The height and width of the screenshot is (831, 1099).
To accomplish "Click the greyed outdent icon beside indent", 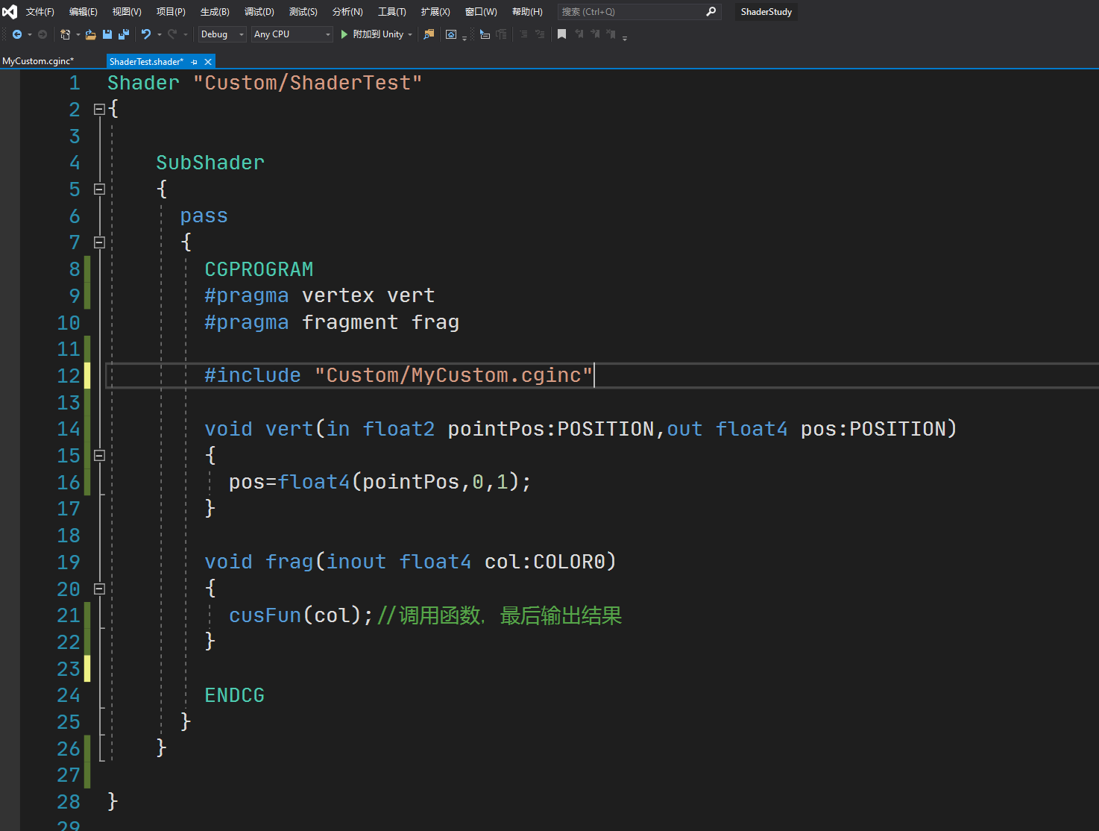I will [x=501, y=34].
